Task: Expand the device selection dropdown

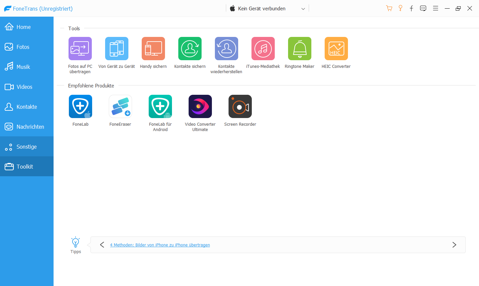Action: pyautogui.click(x=303, y=9)
